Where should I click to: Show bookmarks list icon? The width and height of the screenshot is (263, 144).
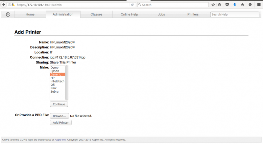pos(219,5)
